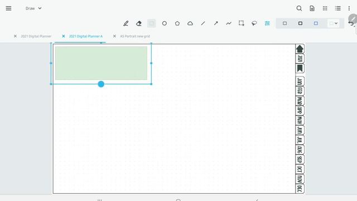Screen dimensions: 357x201
Task: Open the three-dot overflow menu
Action: pyautogui.click(x=349, y=8)
